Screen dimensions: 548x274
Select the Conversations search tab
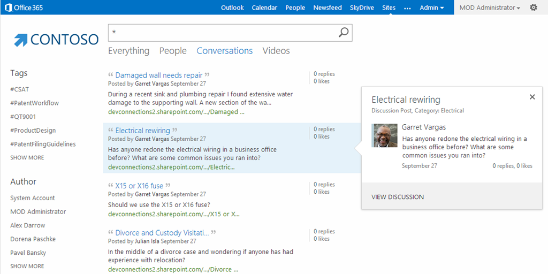click(225, 51)
